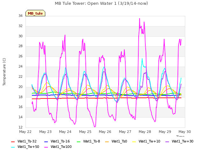Click the magenta peak above 33 on May 27
This screenshot has height=153, width=204.
click(x=140, y=18)
